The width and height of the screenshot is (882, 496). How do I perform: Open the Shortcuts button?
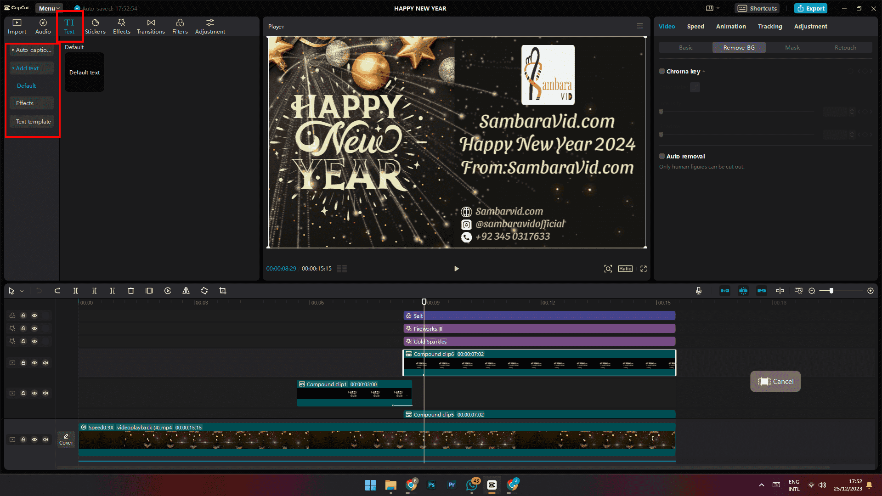coord(757,8)
